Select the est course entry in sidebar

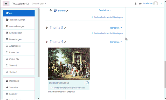point(19,13)
